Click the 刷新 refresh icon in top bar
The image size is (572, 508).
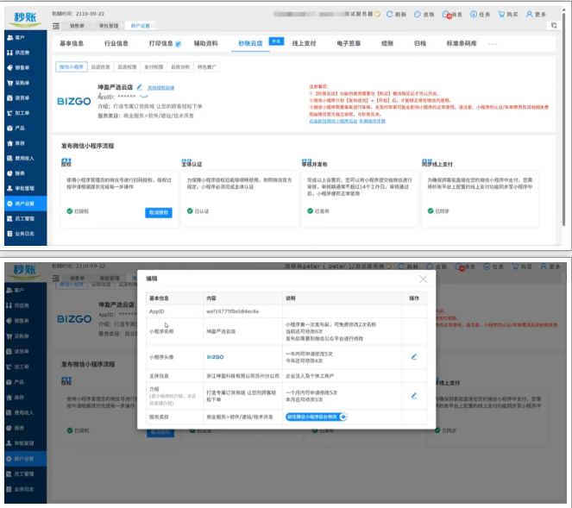coord(387,15)
